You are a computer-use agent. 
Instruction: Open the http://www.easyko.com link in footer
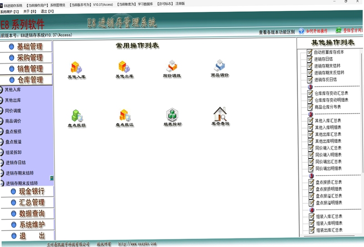[137, 244]
